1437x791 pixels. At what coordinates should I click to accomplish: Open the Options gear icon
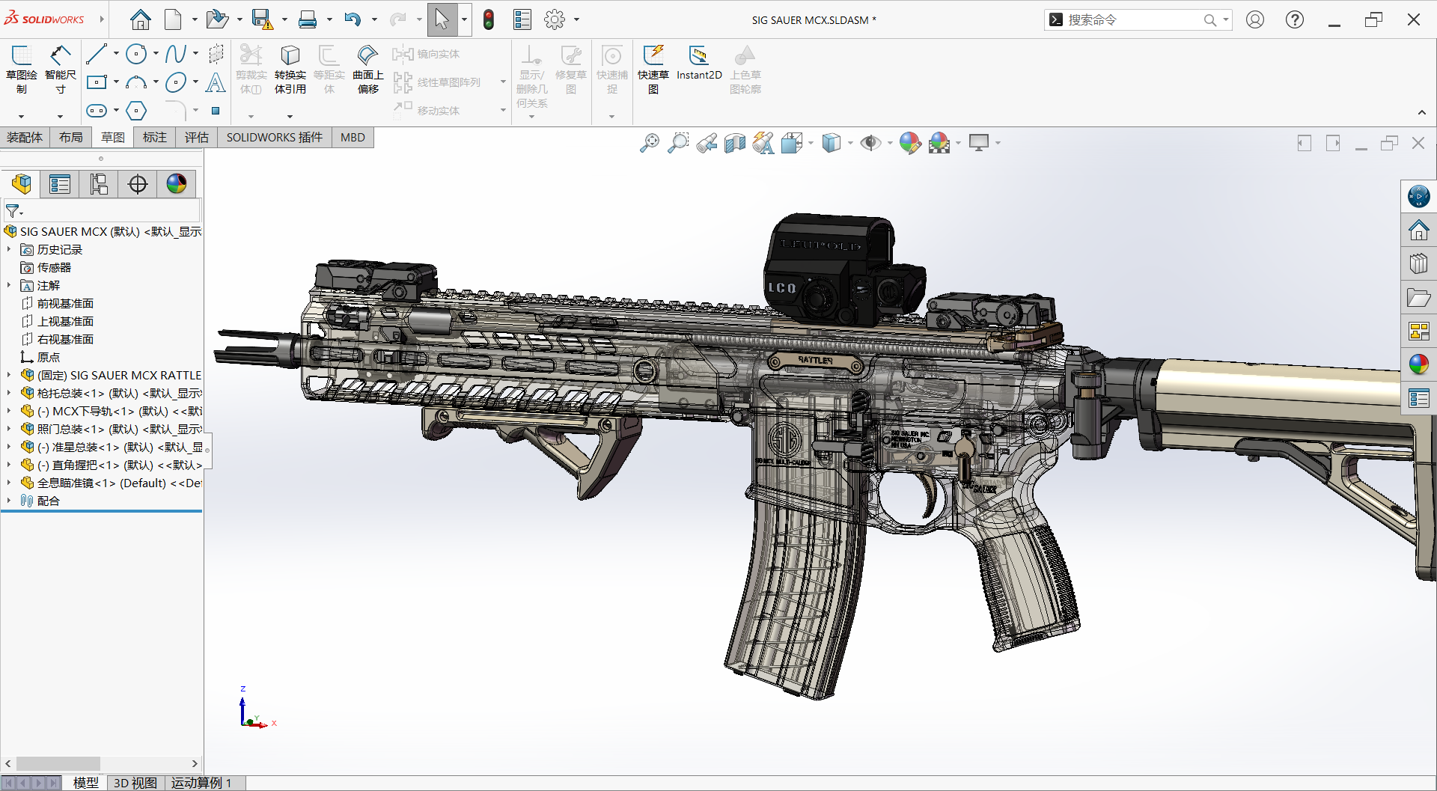(555, 19)
